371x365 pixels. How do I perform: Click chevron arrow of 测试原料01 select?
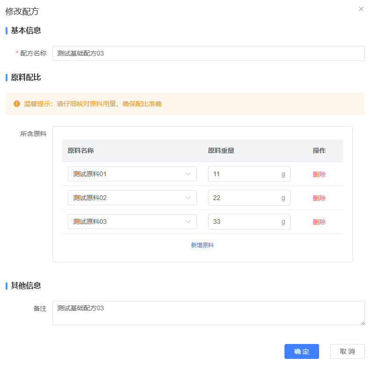pos(188,174)
